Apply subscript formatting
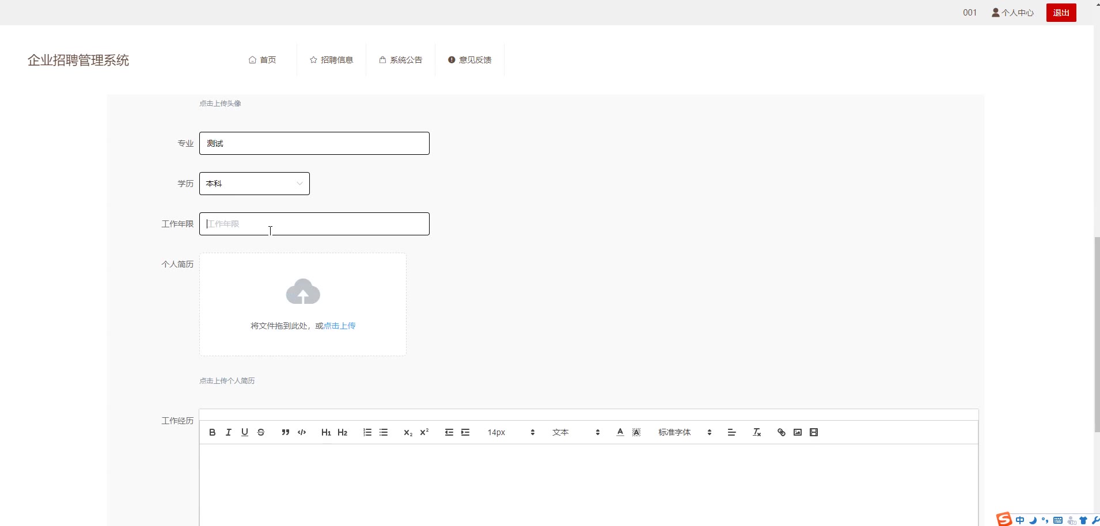 [408, 432]
